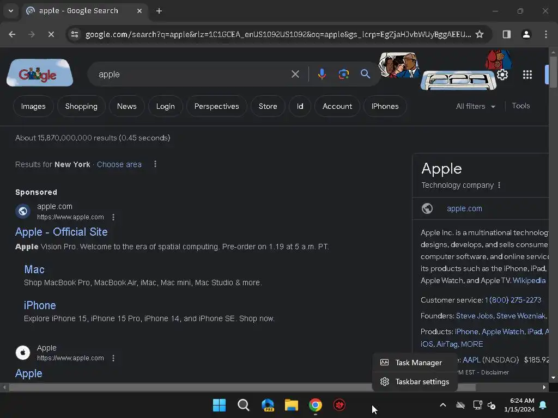
Task: Show MORE products link
Action: [x=472, y=344]
